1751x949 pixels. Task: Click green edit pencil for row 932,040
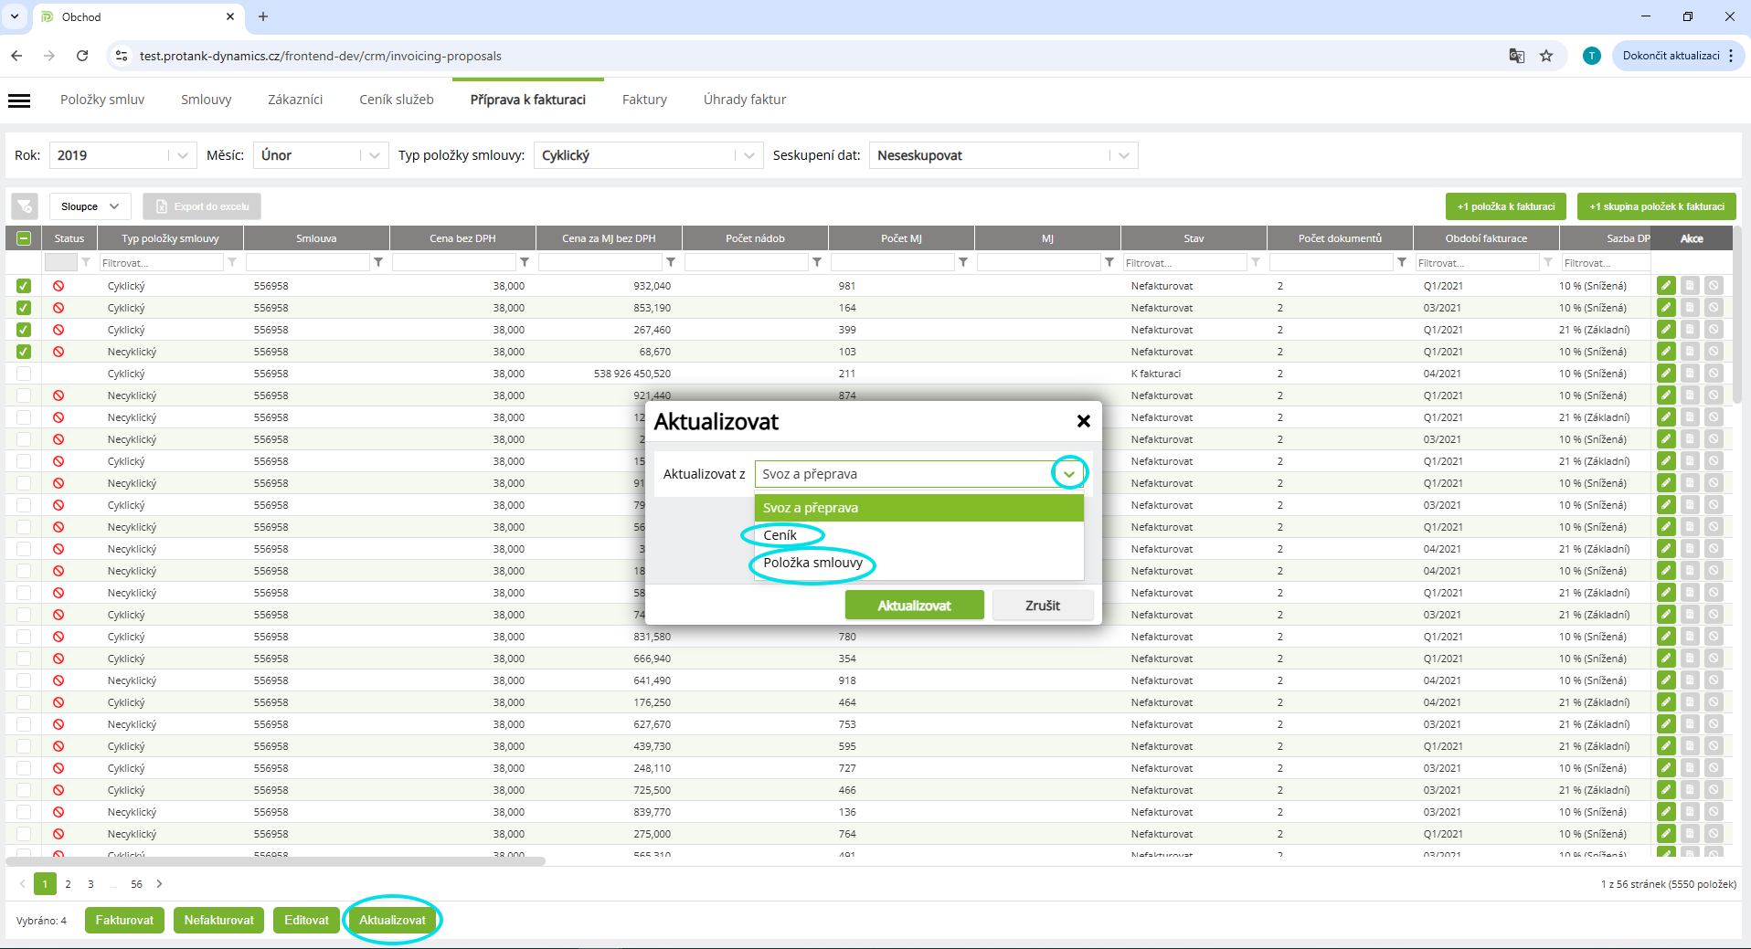point(1666,286)
